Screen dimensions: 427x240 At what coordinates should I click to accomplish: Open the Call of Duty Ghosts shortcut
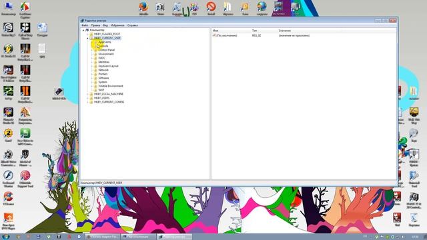25,31
